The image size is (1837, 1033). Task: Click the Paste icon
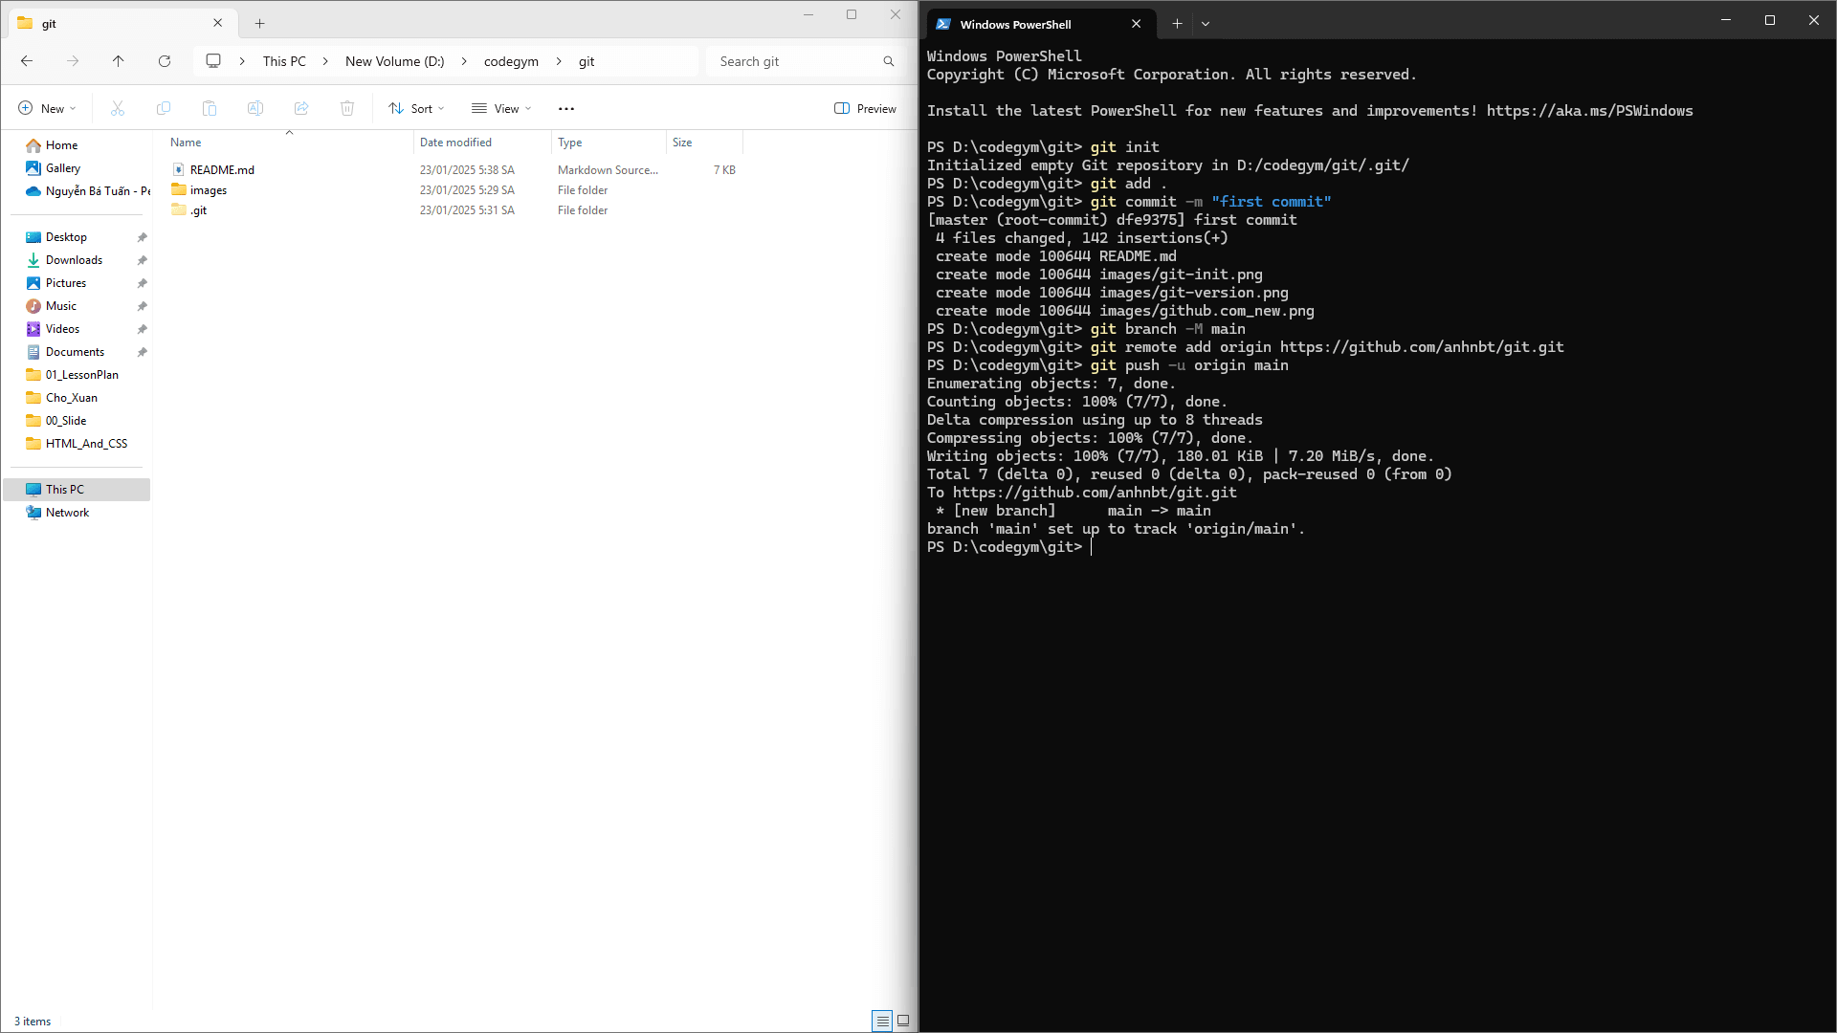tap(210, 108)
